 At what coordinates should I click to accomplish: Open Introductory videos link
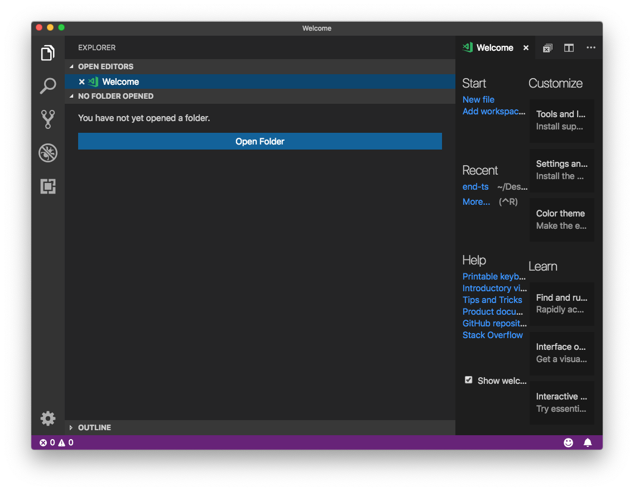[x=494, y=288]
